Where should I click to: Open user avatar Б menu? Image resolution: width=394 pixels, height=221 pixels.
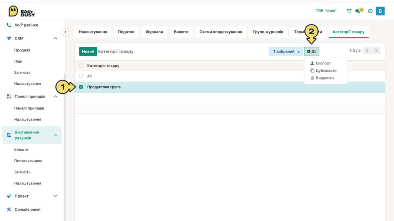point(380,11)
